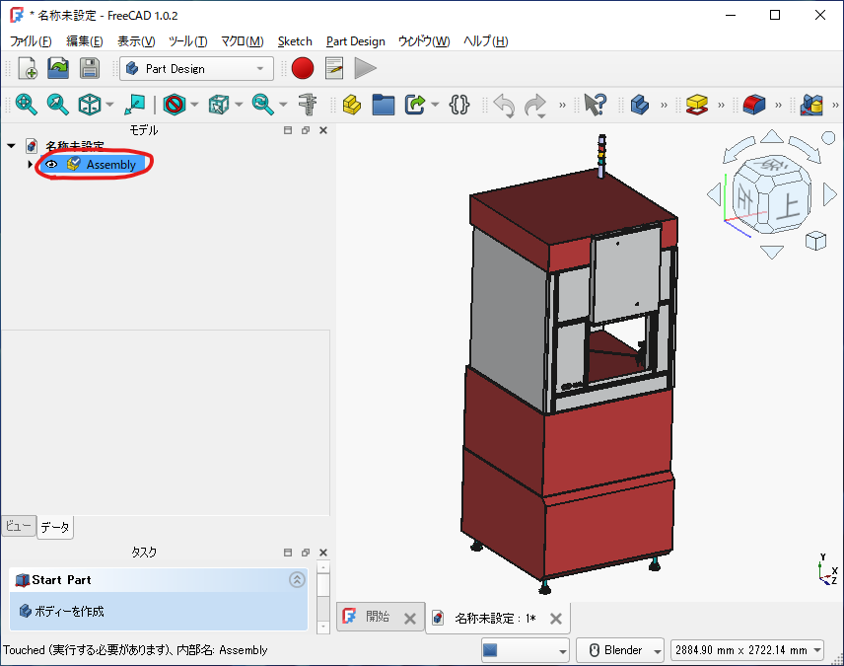Expand the Assembly tree item

point(30,165)
